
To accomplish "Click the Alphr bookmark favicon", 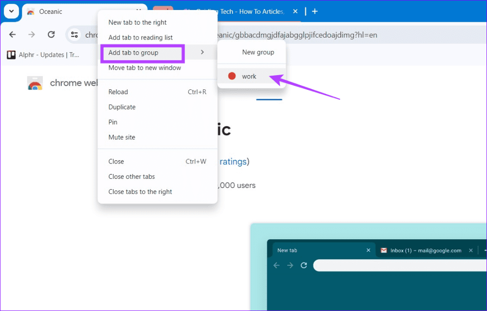I will 11,55.
